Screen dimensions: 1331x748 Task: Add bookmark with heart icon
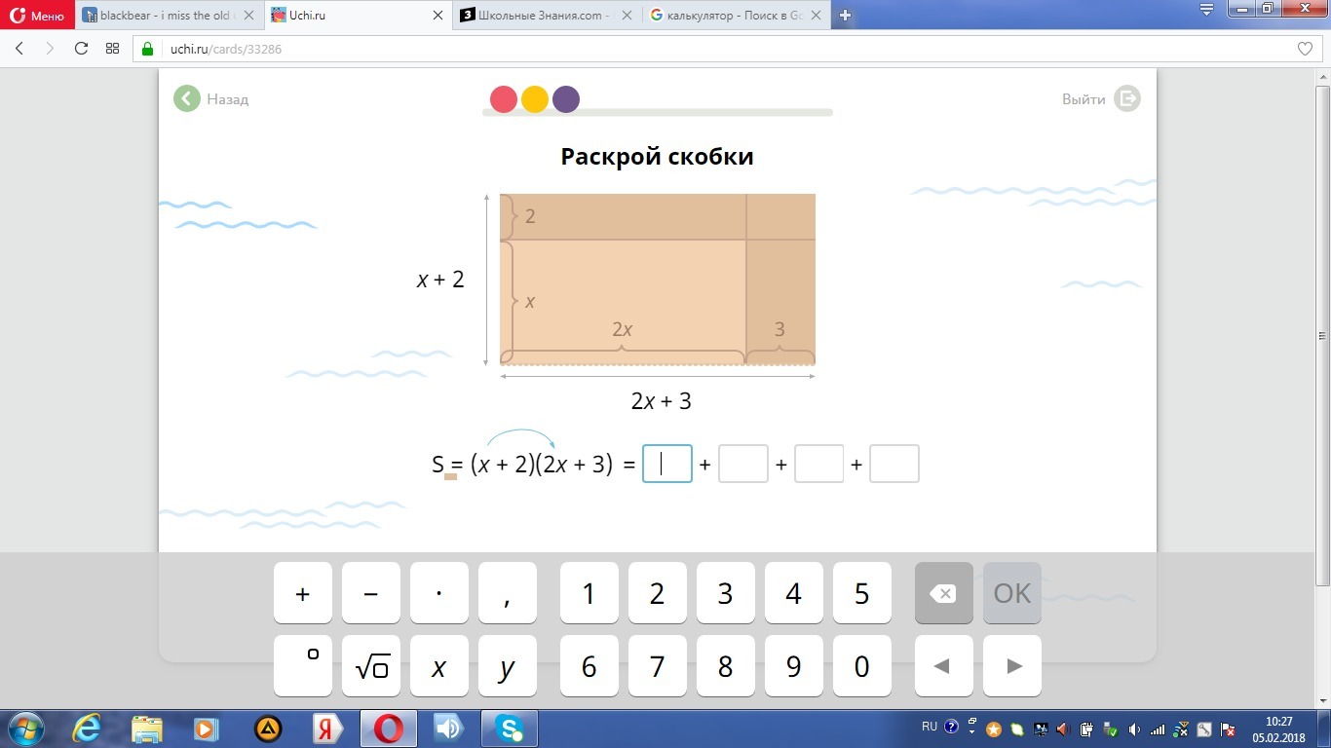tap(1305, 49)
